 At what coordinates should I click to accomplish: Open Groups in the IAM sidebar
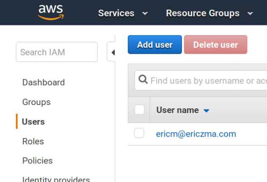36,102
